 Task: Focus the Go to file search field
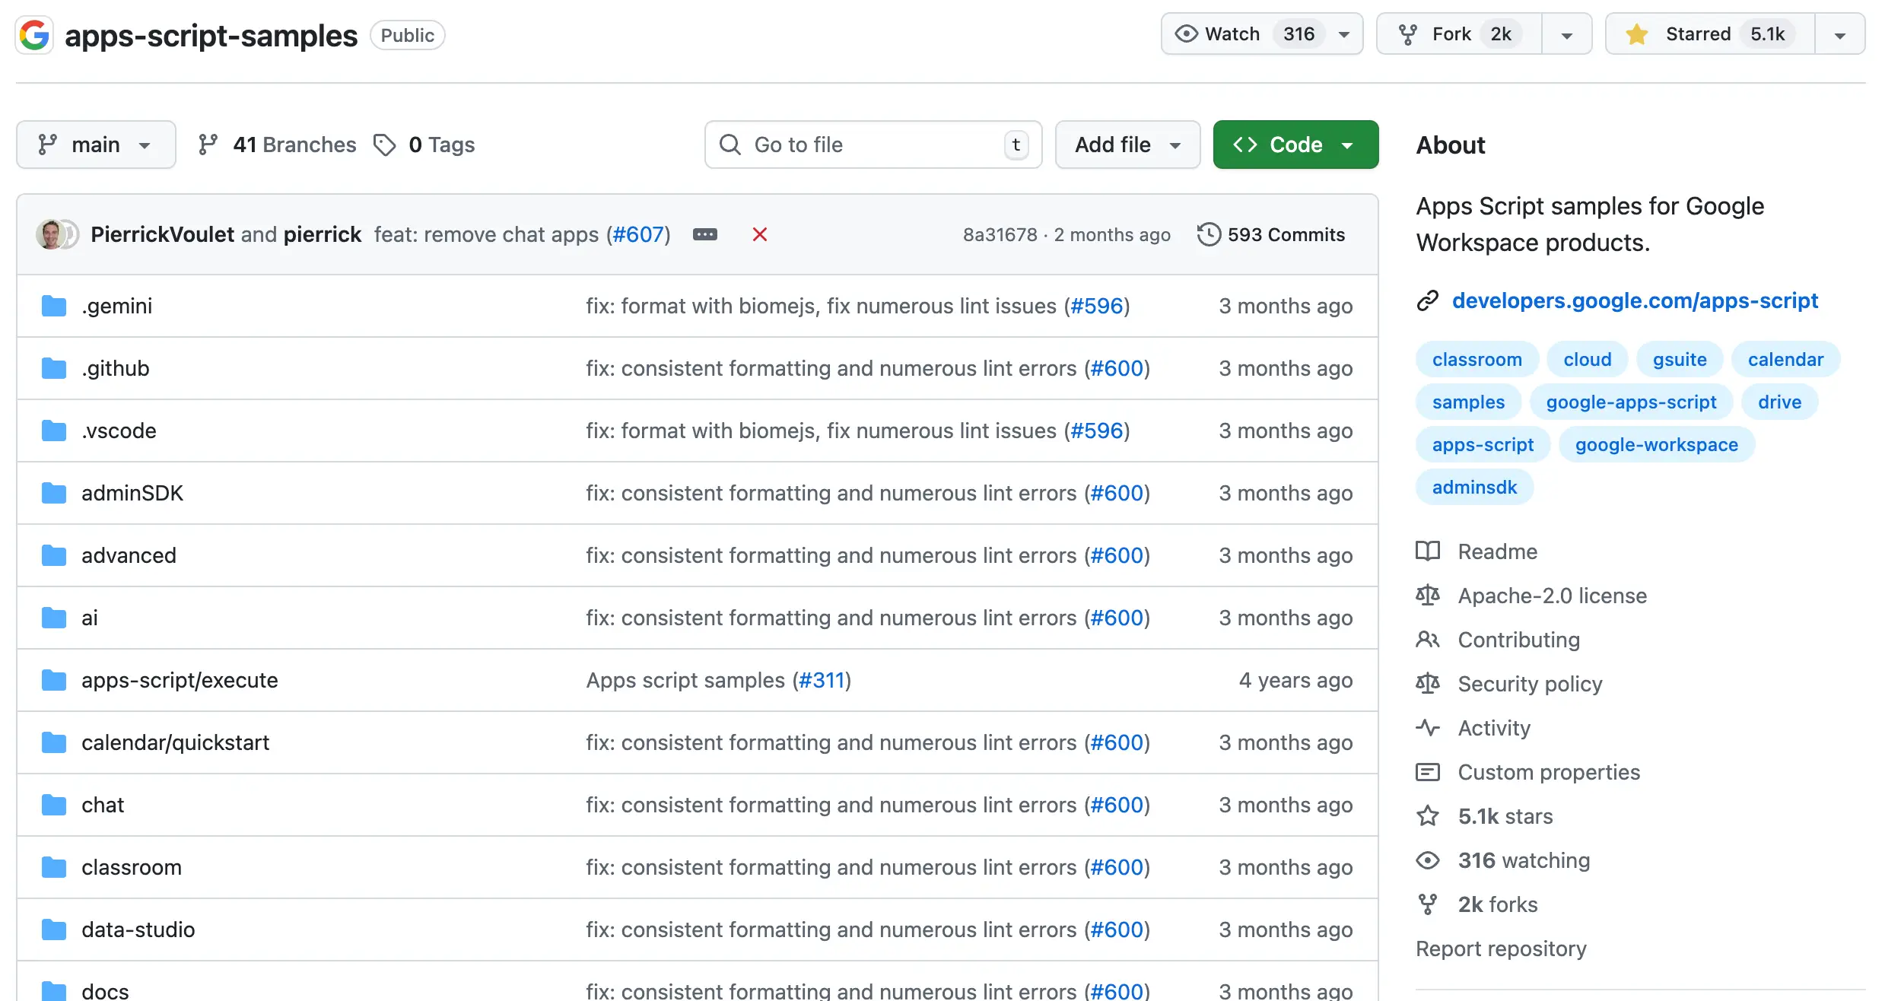tap(873, 145)
